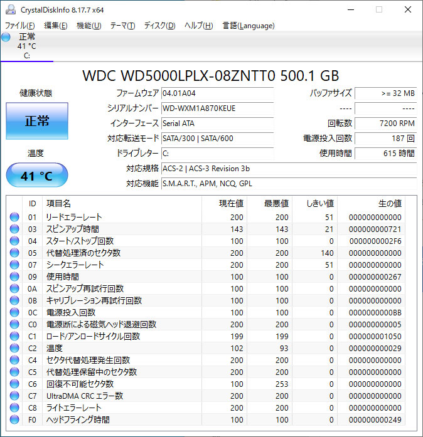This screenshot has width=423, height=437.
Task: Click raw value 000000000249
Action: [x=375, y=419]
